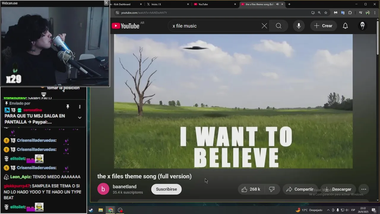Click the magnifier search button
Viewport: 380px width, 214px height.
(278, 26)
